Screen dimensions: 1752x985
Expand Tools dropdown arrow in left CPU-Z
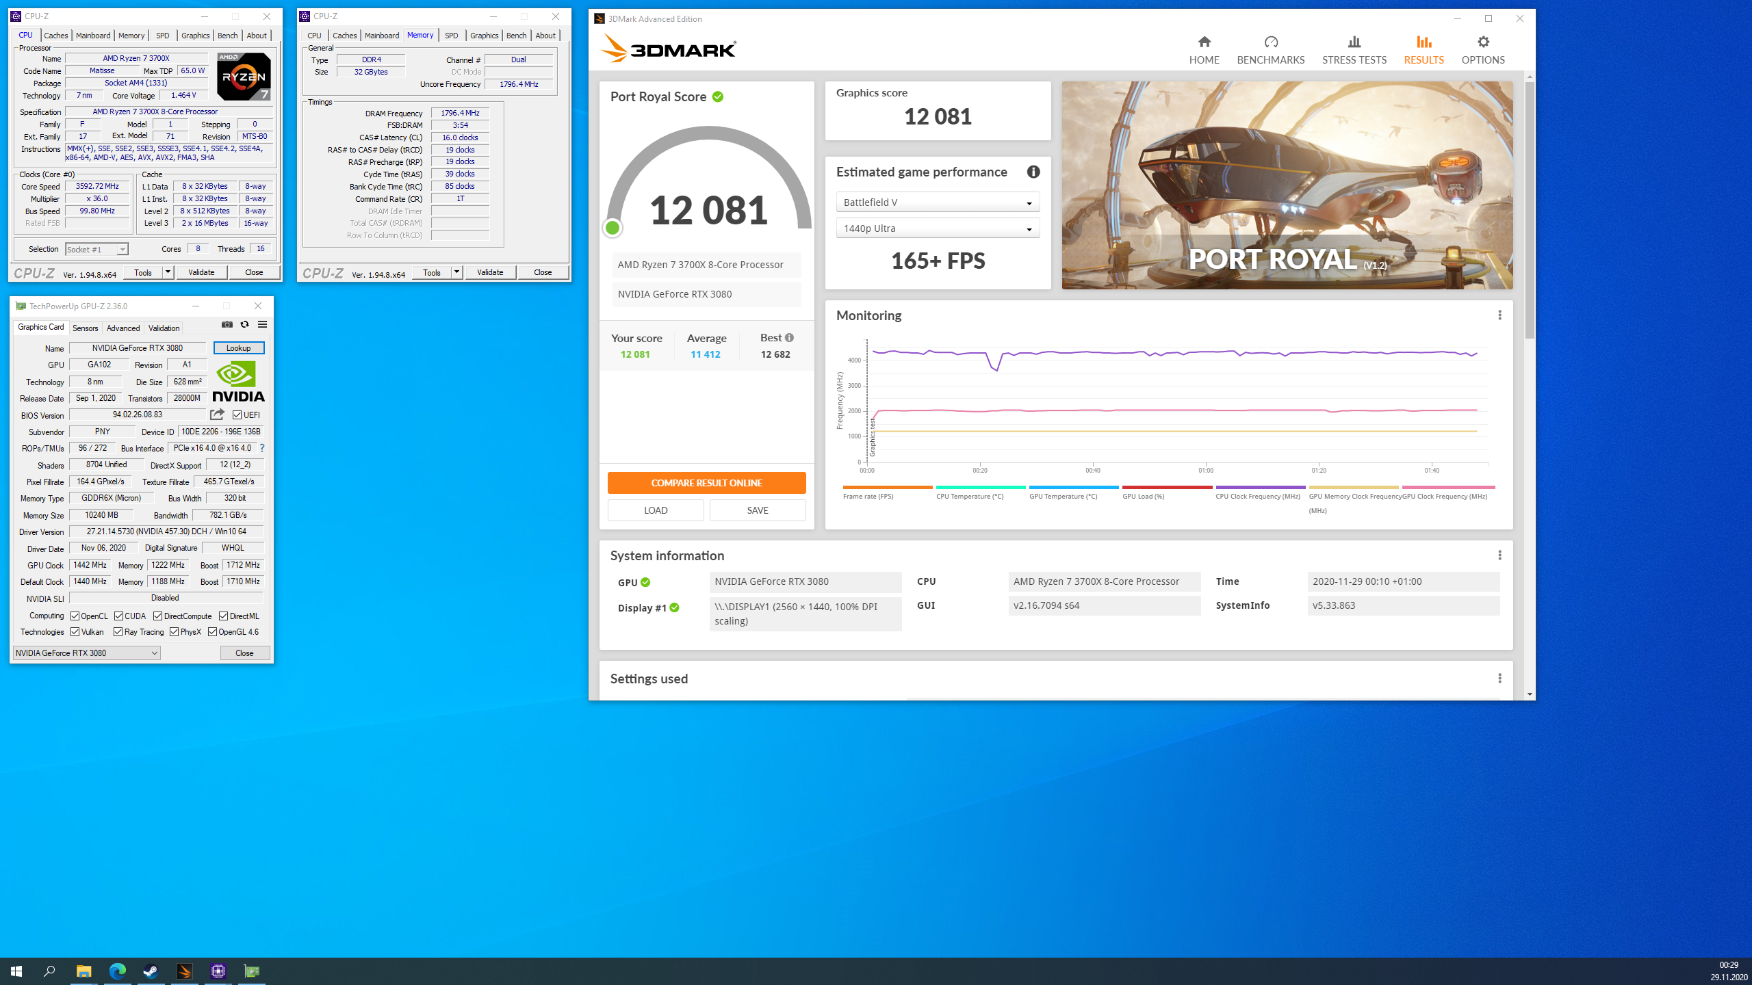point(168,272)
